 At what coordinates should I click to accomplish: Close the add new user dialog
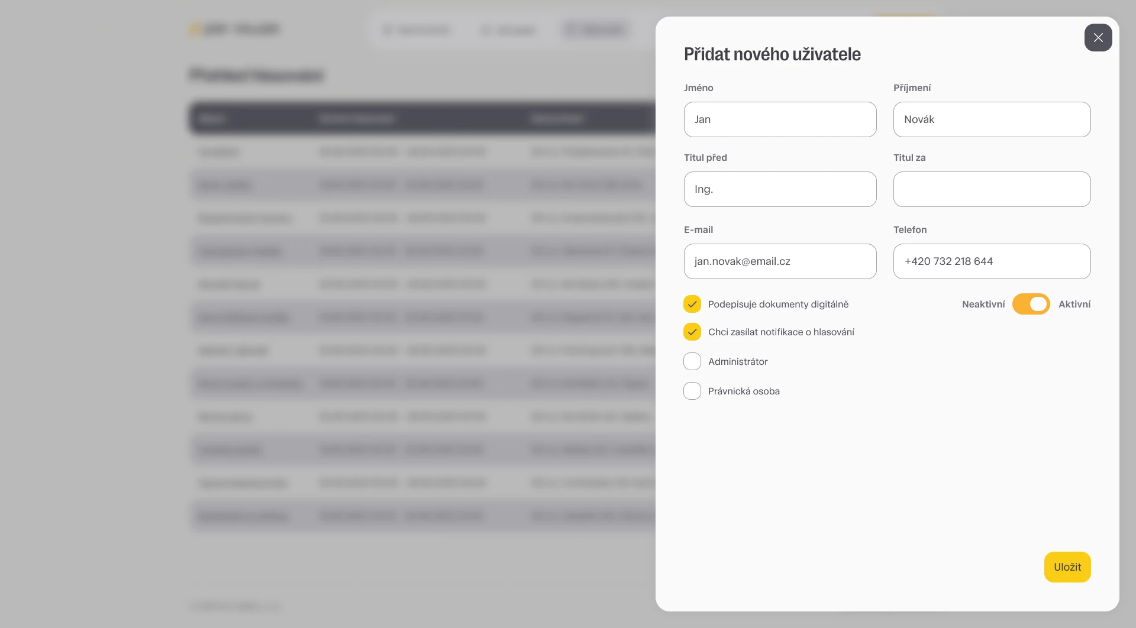click(x=1098, y=38)
